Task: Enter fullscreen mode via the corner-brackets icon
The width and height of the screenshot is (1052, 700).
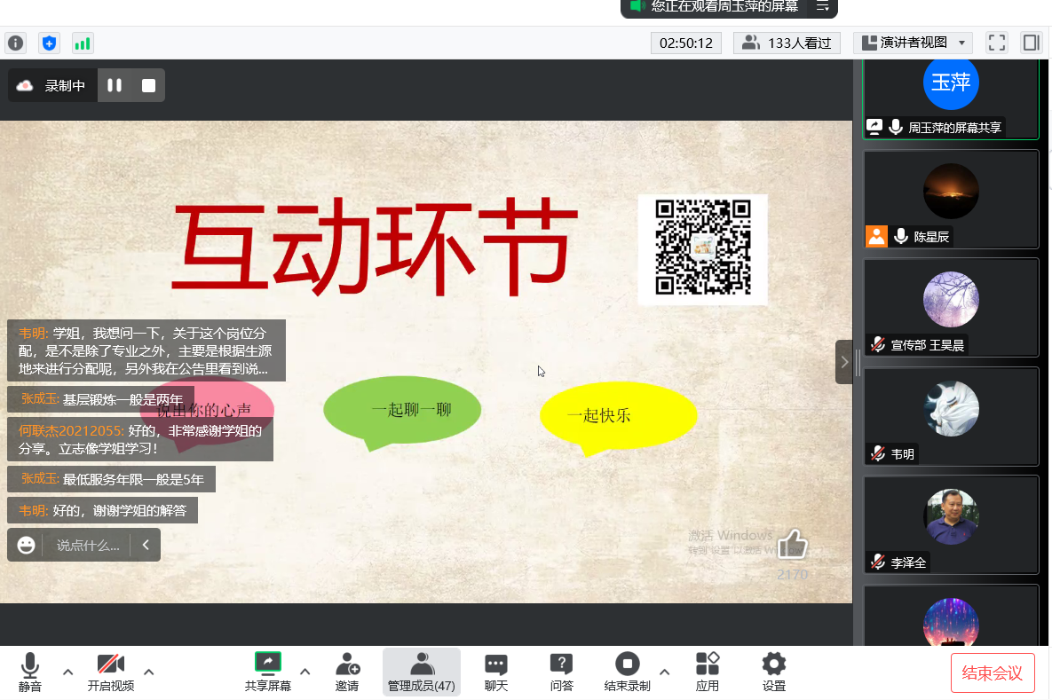Action: click(997, 43)
